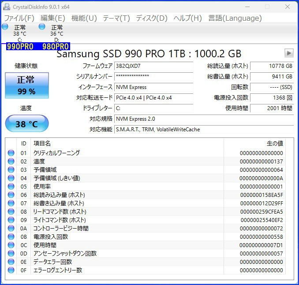The width and height of the screenshot is (299, 285).
Task: Select the コントローラービジー時間 attribute name
Action: pos(61,228)
